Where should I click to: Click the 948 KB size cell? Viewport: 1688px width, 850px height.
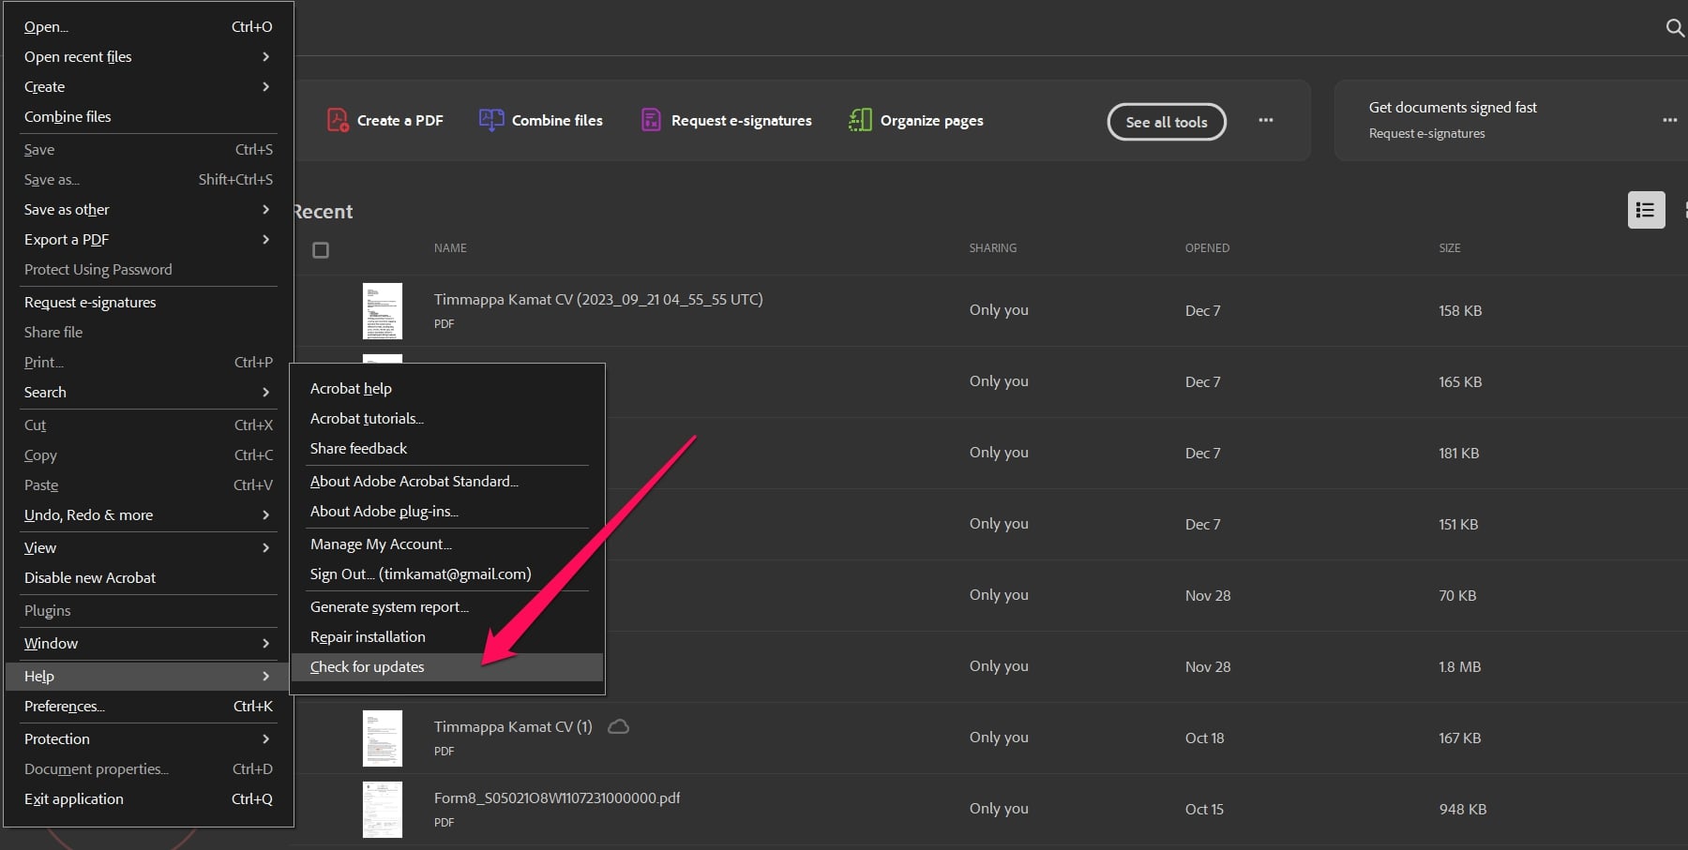(1463, 809)
